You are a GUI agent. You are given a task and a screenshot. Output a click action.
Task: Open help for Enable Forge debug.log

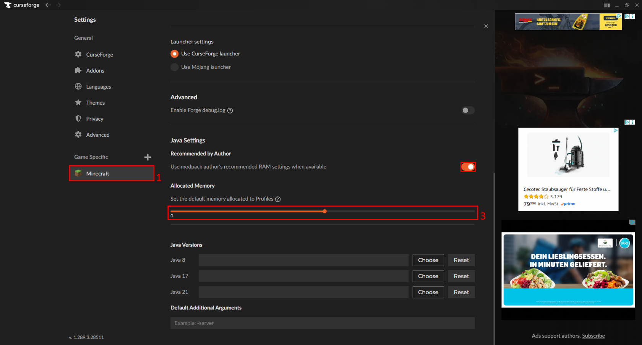(x=230, y=110)
